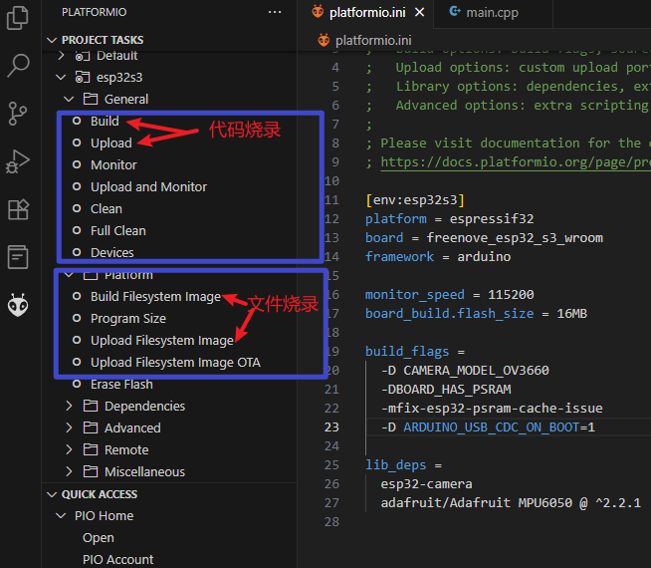Open the Run and Debug icon
The height and width of the screenshot is (568, 651).
coord(18,161)
